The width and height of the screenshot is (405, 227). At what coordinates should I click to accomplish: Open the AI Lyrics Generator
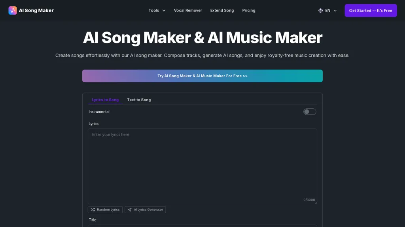[x=145, y=210]
